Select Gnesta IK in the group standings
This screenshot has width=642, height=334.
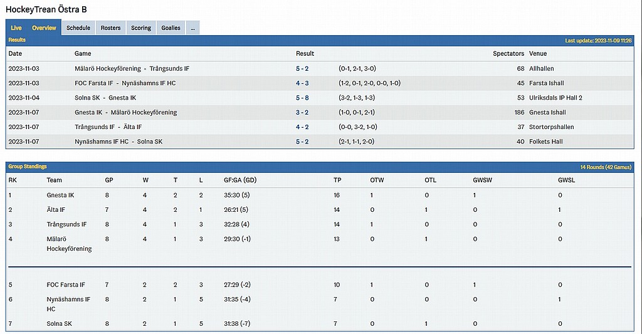point(60,196)
